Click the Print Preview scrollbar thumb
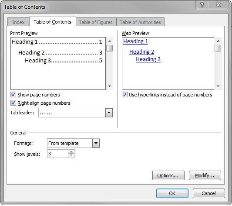232x206 pixels. point(110,48)
